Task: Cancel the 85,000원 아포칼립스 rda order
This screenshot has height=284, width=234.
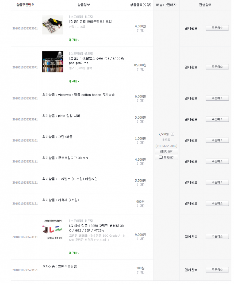Action: click(217, 67)
